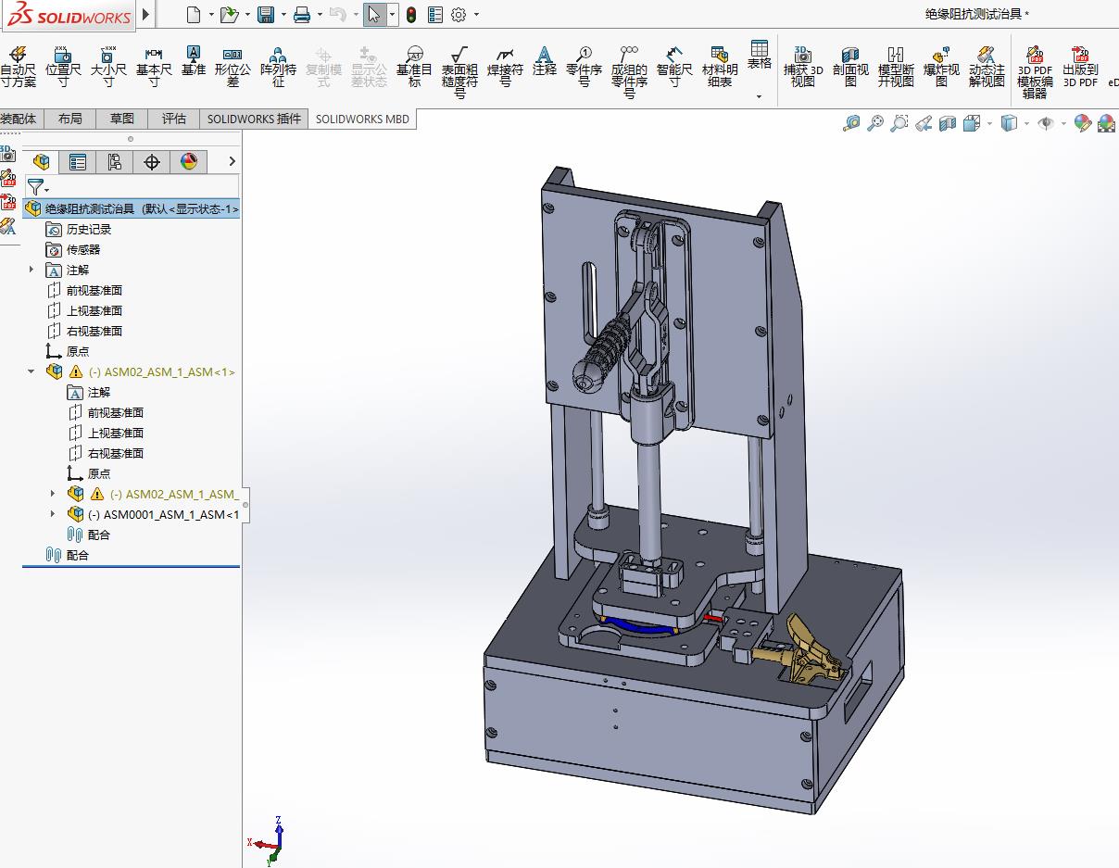The height and width of the screenshot is (868, 1119).
Task: Click the Rebuild traffic light icon
Action: click(x=410, y=14)
